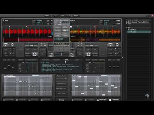The width and height of the screenshot is (154, 115).
Task: Click first tab under left relooper grid
Action: coord(9,100)
